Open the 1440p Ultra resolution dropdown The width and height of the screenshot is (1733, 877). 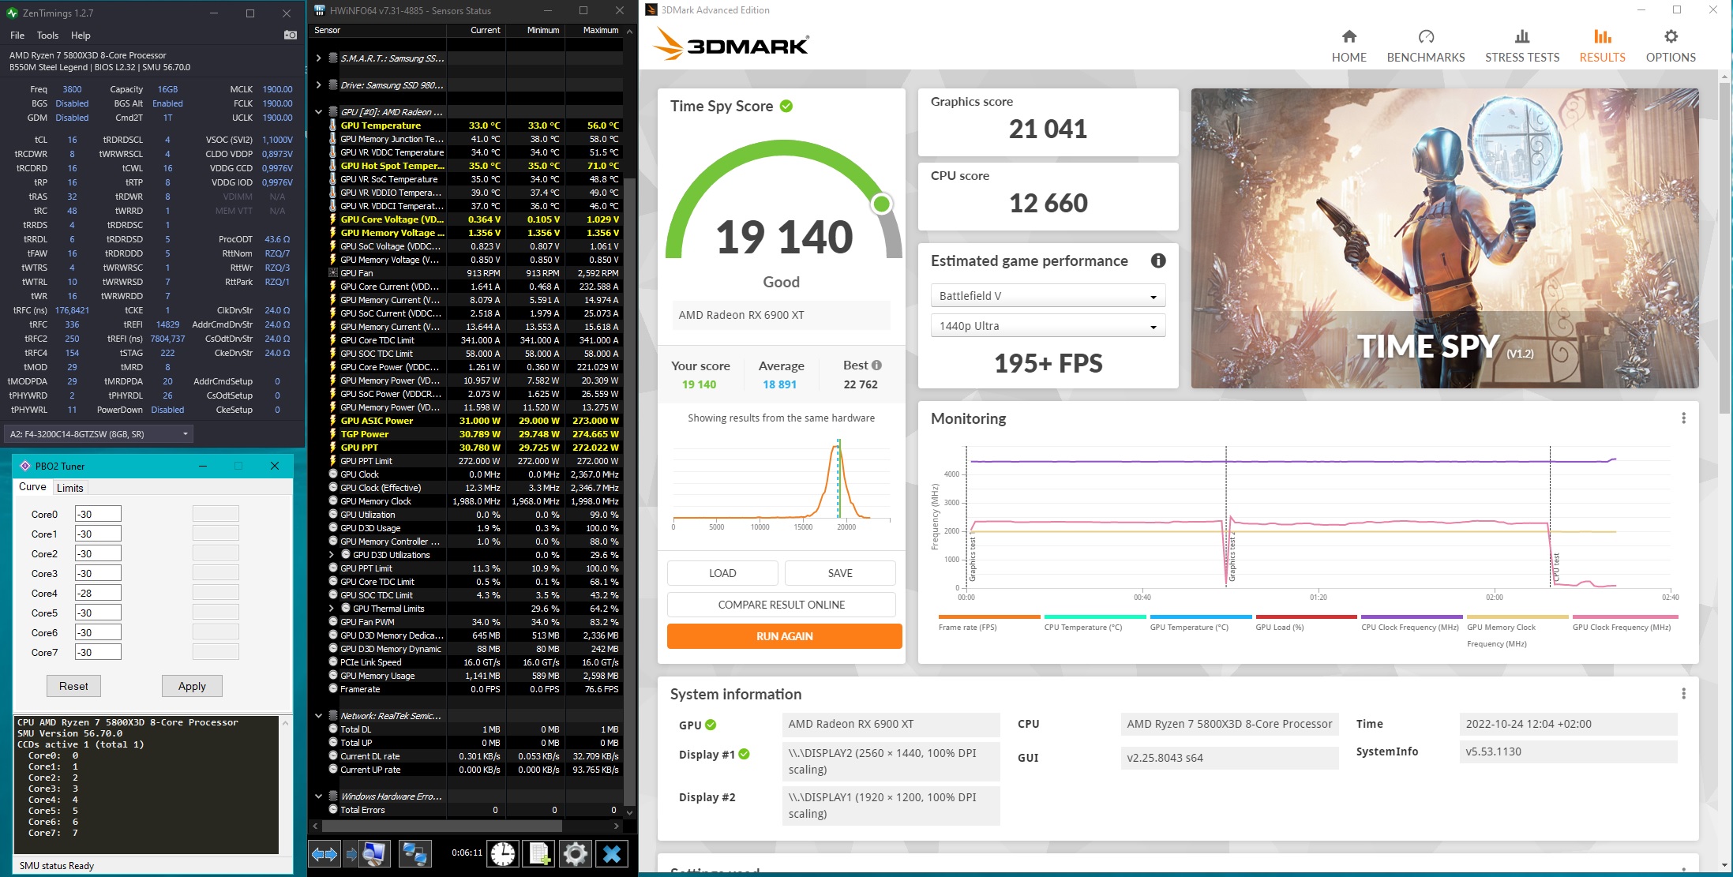point(1047,326)
